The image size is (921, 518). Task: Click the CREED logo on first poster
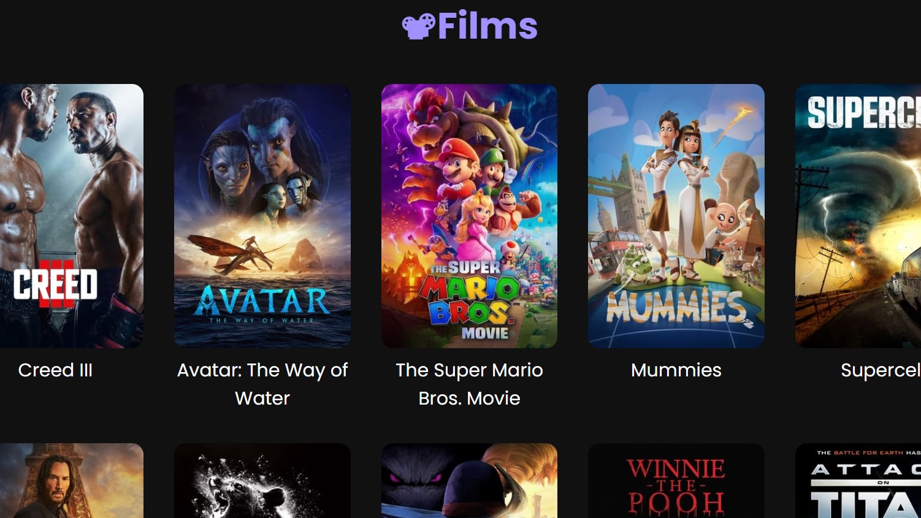55,284
